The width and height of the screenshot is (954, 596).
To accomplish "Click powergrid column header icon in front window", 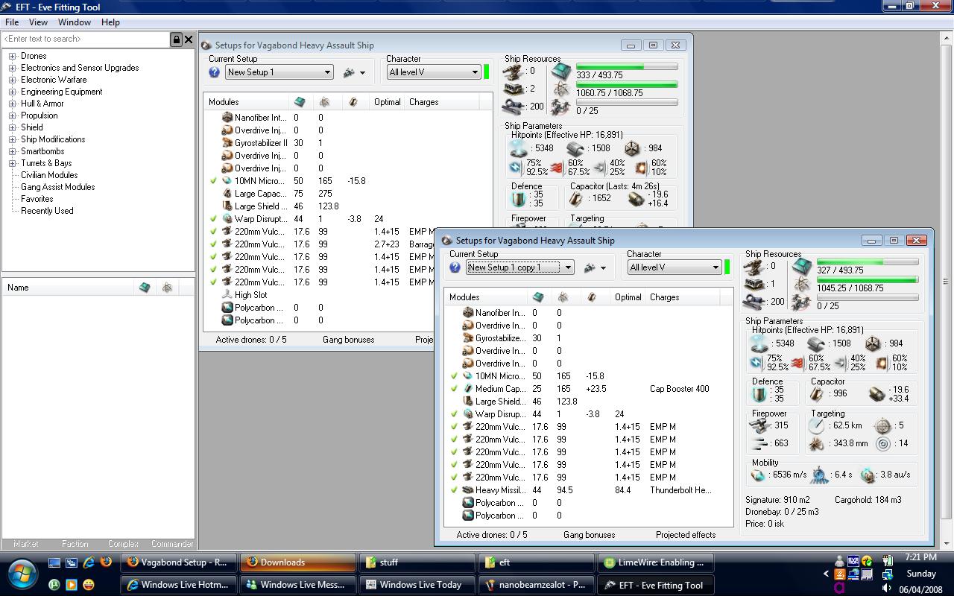I will tap(563, 297).
